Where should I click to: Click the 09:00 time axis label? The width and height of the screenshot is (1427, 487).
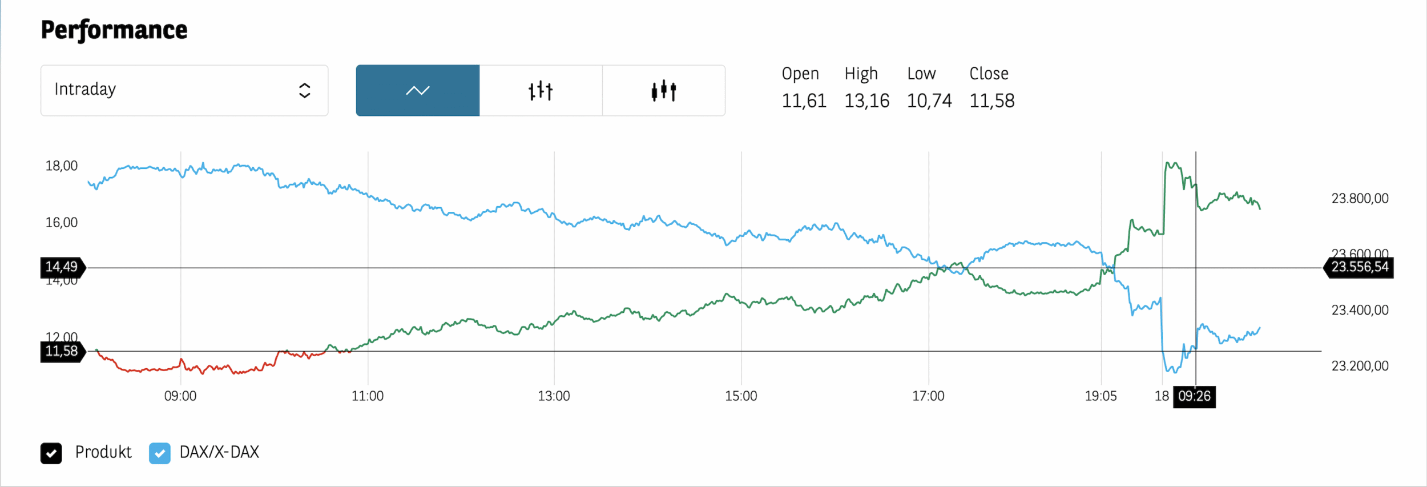[x=180, y=396]
